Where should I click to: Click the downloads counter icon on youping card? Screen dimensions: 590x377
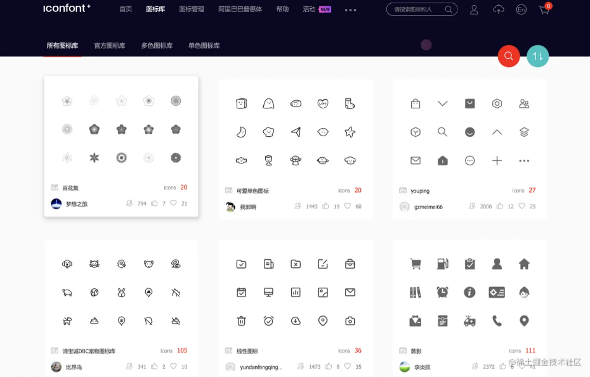tap(473, 206)
